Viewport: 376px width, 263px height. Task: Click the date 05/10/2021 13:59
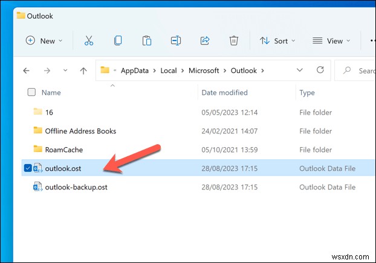tap(230, 150)
